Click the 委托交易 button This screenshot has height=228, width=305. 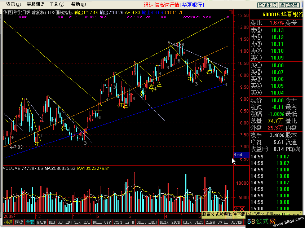[x=289, y=5]
